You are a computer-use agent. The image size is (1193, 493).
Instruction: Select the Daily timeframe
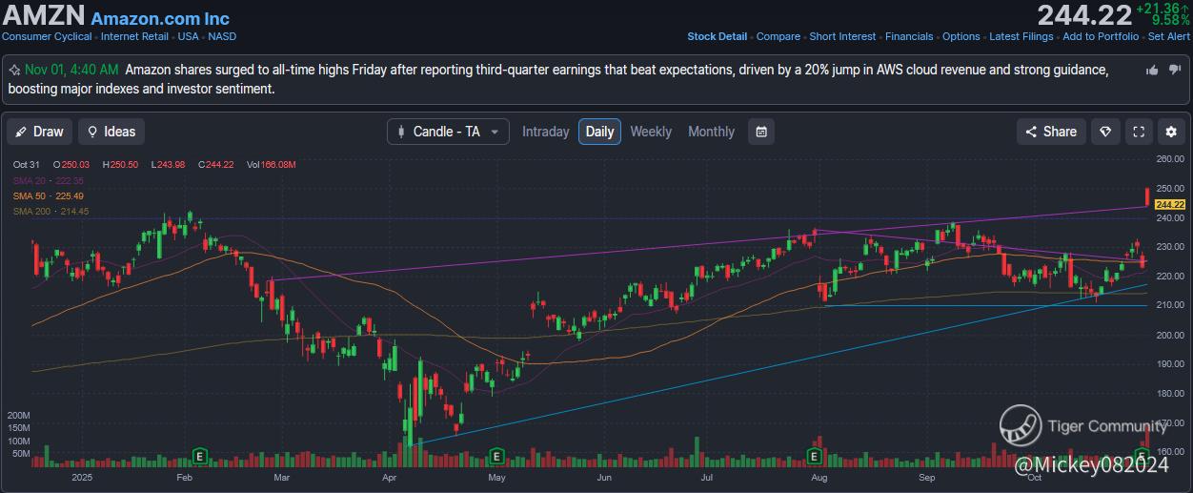599,132
